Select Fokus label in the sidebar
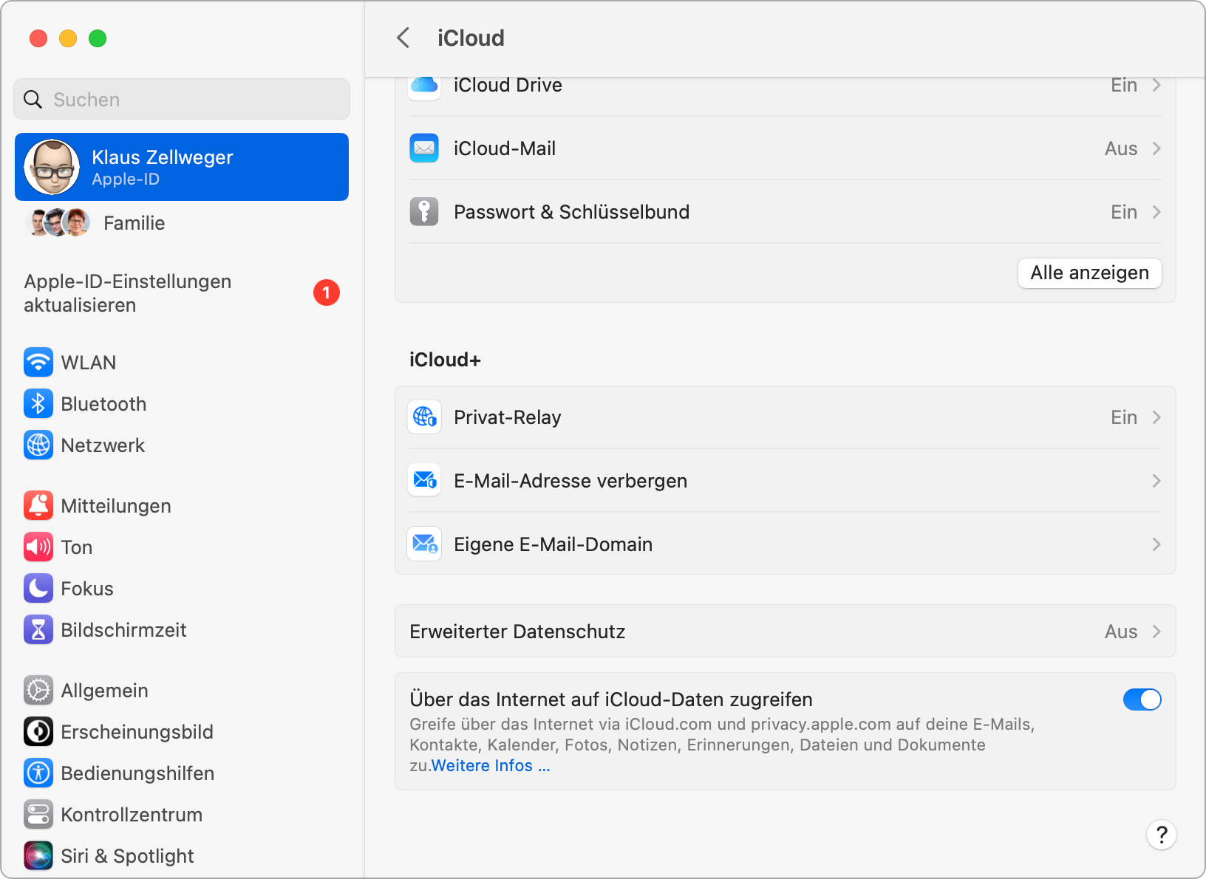This screenshot has height=879, width=1206. 87,589
